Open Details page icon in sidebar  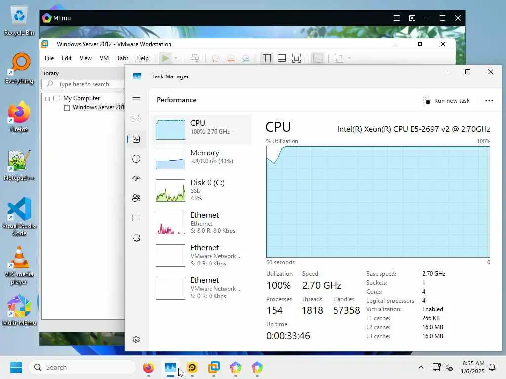coord(136,218)
